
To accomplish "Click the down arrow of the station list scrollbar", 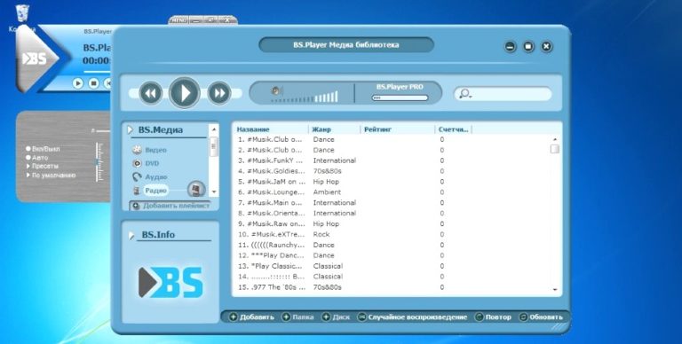I will point(554,289).
